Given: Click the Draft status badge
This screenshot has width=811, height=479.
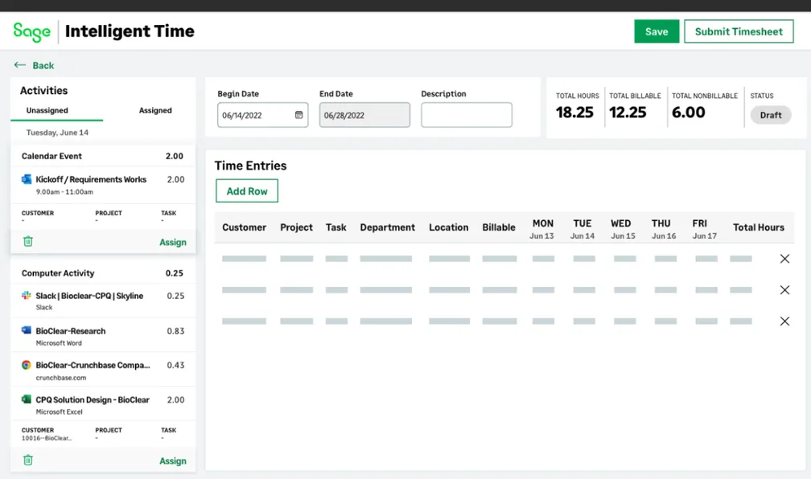Looking at the screenshot, I should (771, 115).
